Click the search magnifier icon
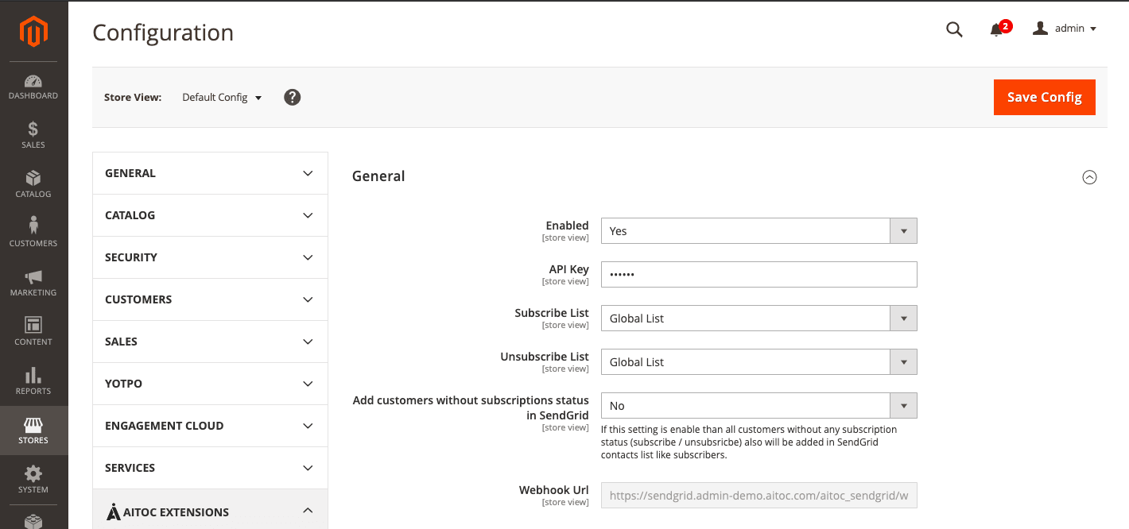 (954, 29)
